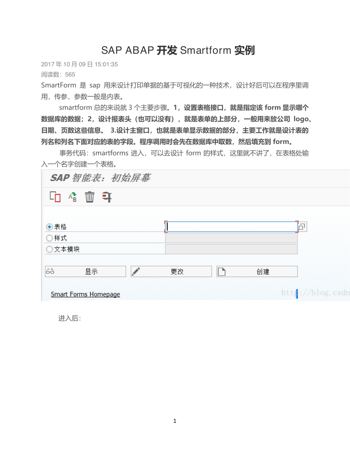The image size is (350, 453).
Task: Click the copy form icon in SAP toolbar
Action: point(55,197)
